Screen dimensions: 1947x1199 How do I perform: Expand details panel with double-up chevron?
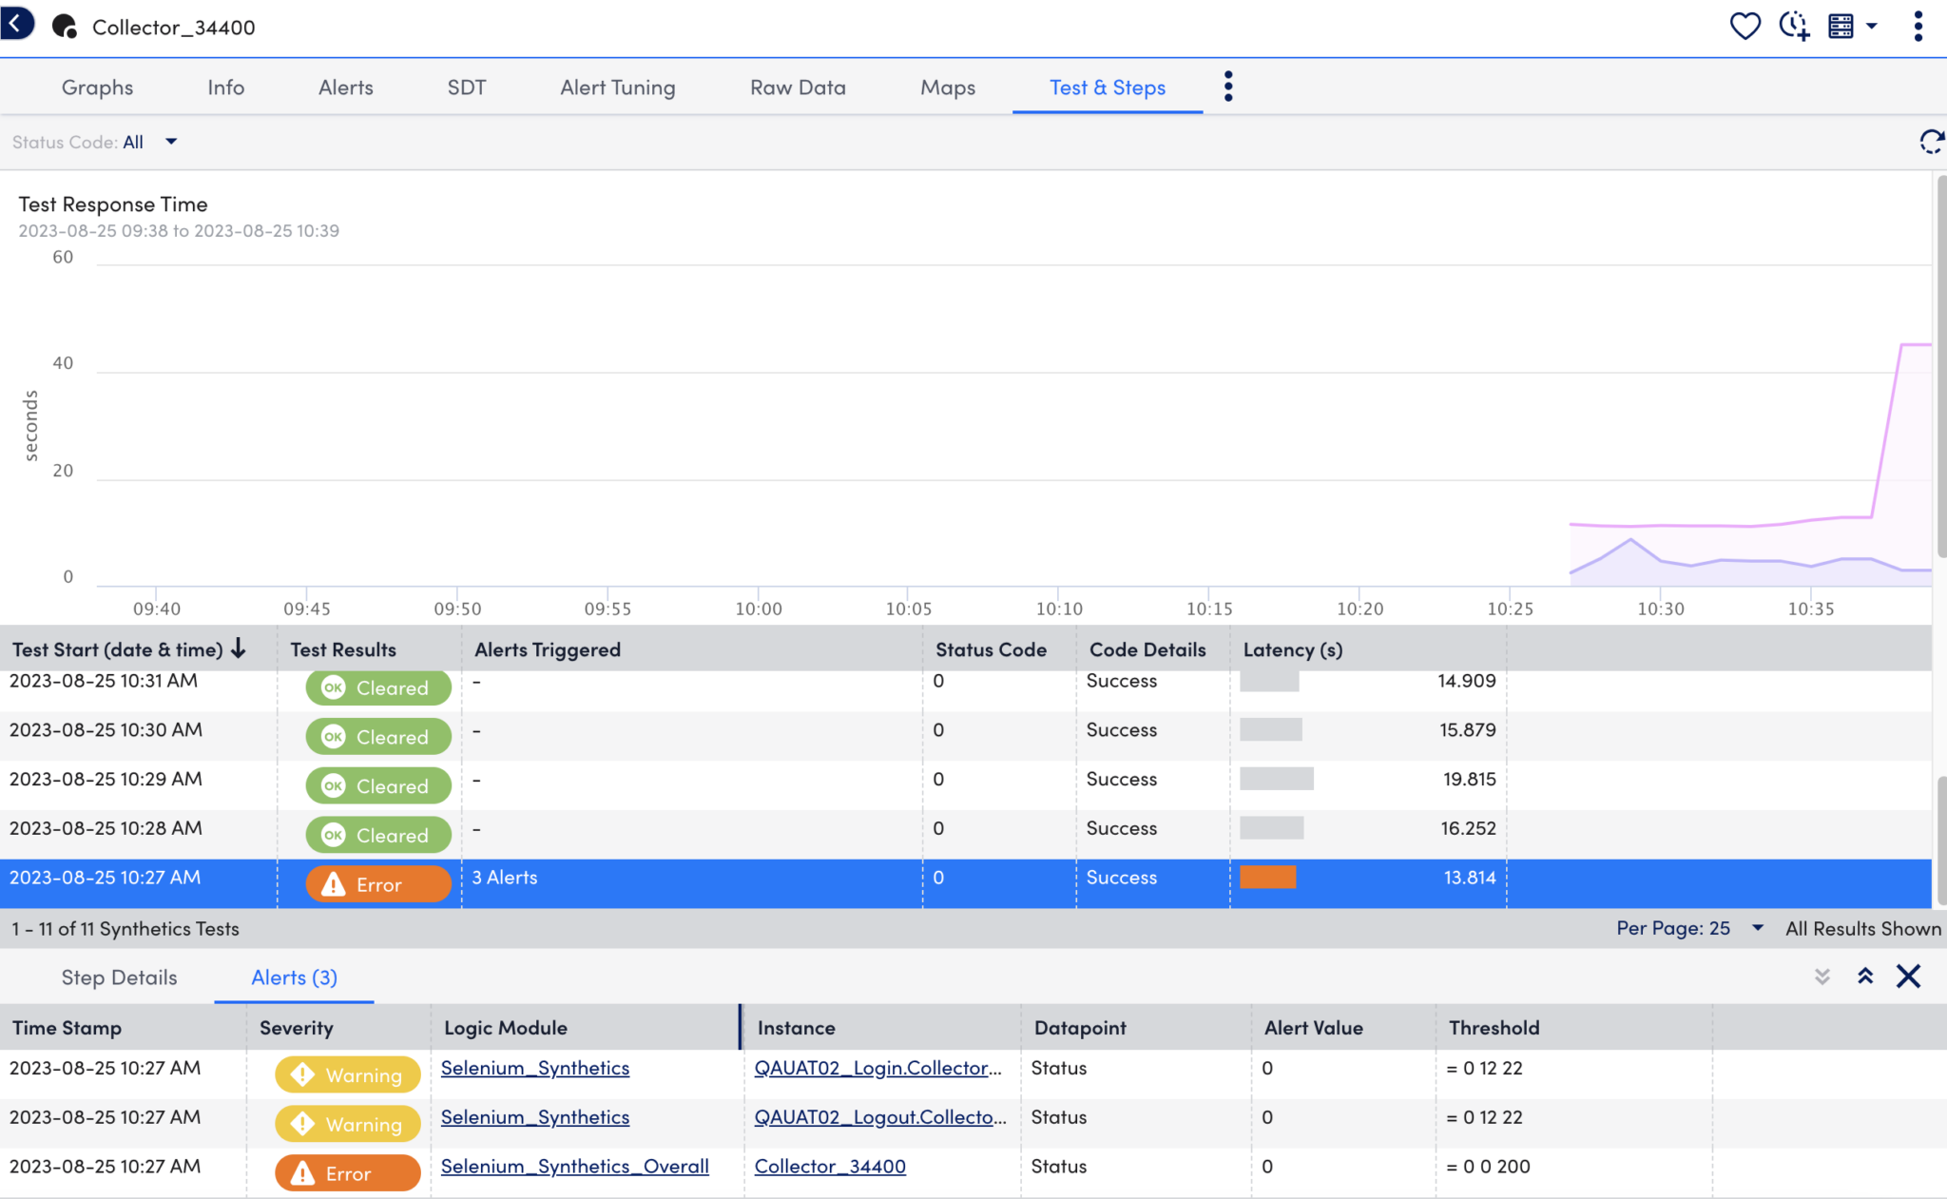coord(1865,977)
